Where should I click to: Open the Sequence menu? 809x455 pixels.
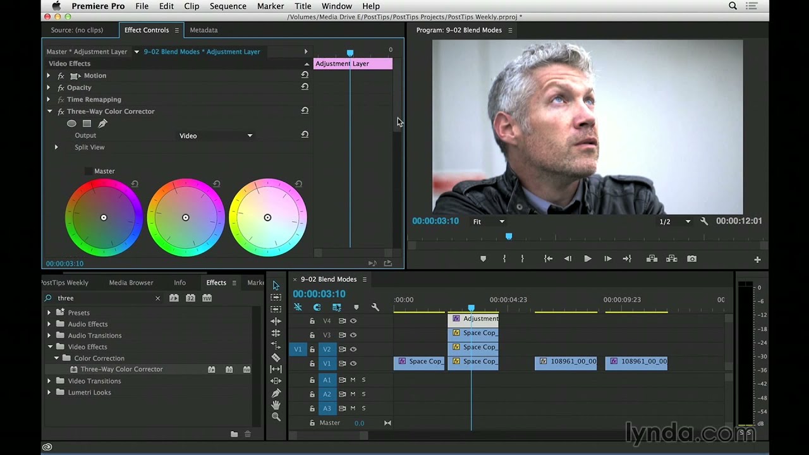tap(228, 6)
